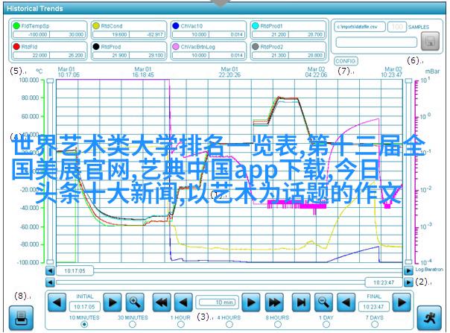Click RtdProd1 value 21.200 field
Viewport: 450px width, 333px height.
270,34
